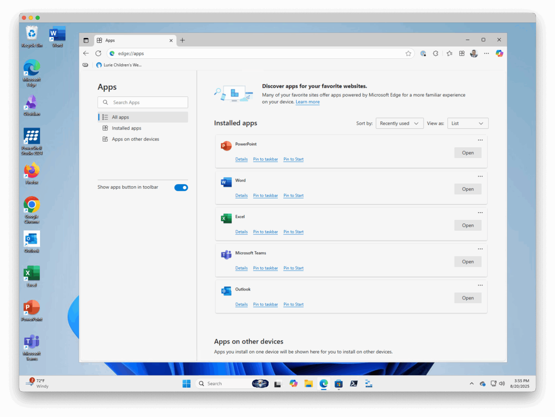Click inside the Search Apps field
The height and width of the screenshot is (417, 555).
coord(143,102)
